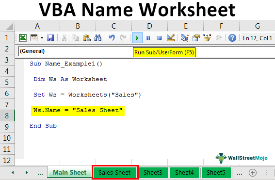Click the Break pause icon
The width and height of the screenshot is (275, 180).
[148, 38]
